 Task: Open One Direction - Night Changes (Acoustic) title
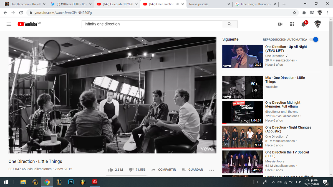pyautogui.click(x=288, y=129)
